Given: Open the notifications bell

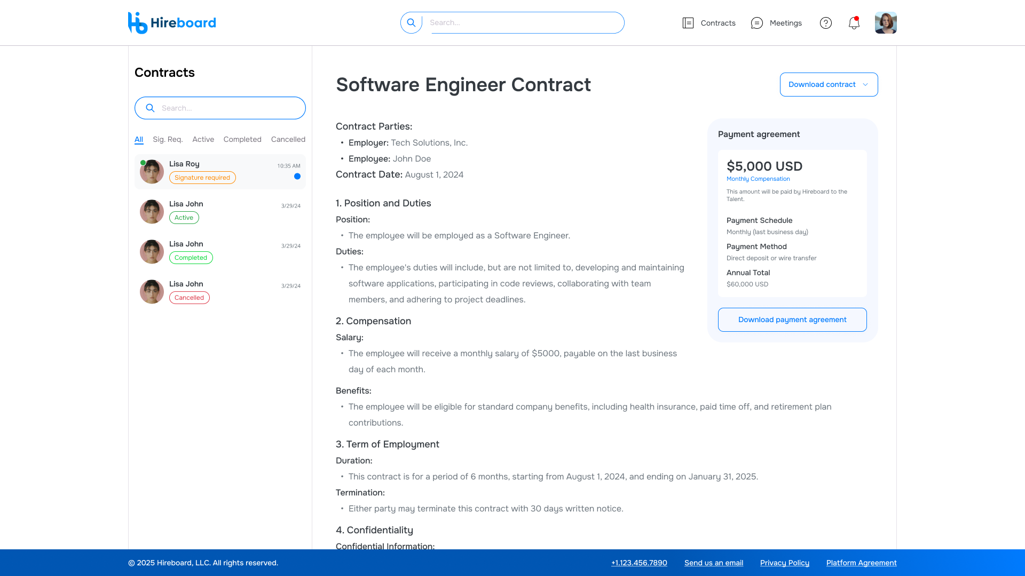Looking at the screenshot, I should click(x=854, y=23).
